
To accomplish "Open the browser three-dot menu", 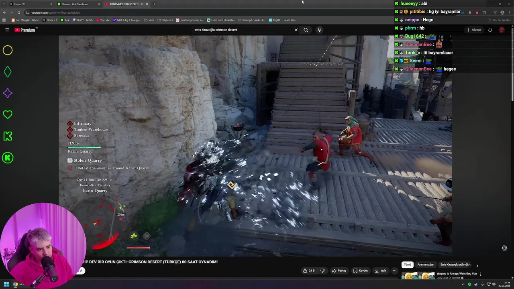I will [510, 12].
